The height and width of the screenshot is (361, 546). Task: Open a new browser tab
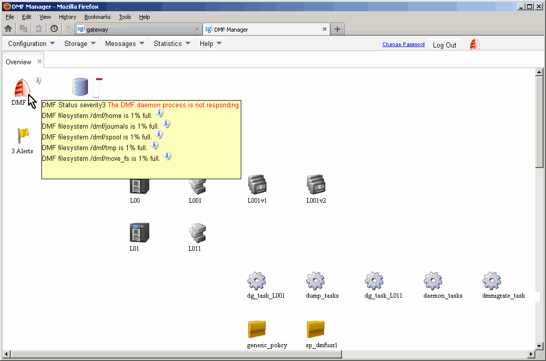coord(337,29)
